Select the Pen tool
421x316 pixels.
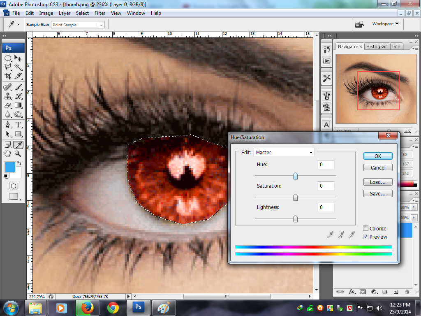tap(8, 125)
